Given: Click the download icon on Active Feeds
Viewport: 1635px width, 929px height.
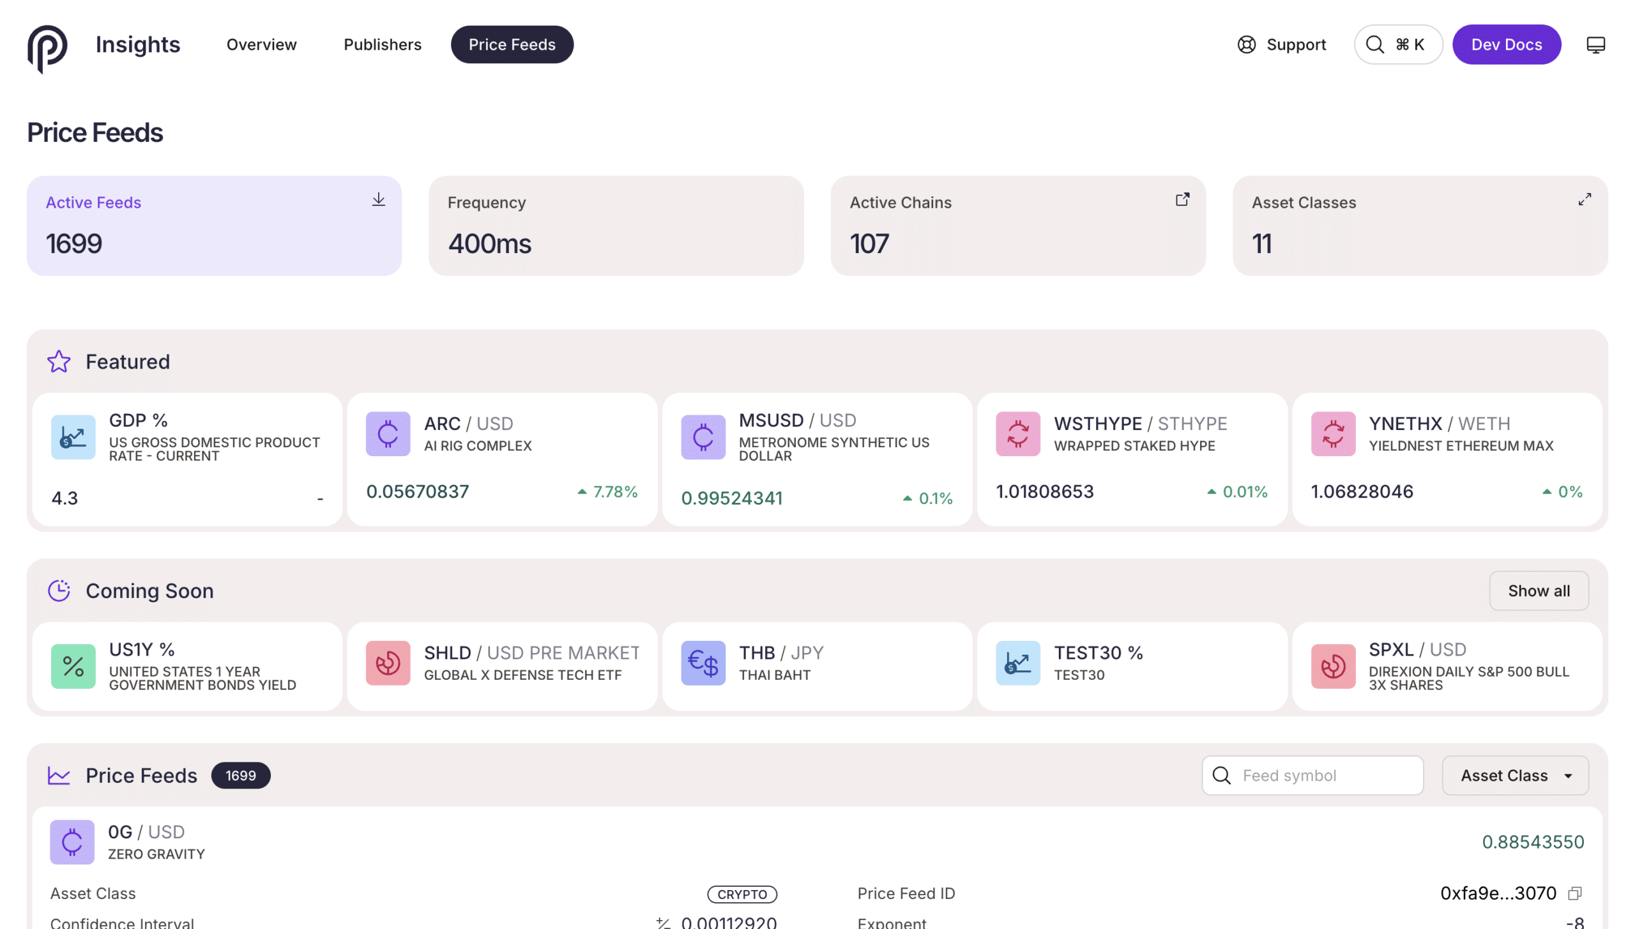Looking at the screenshot, I should click(379, 200).
